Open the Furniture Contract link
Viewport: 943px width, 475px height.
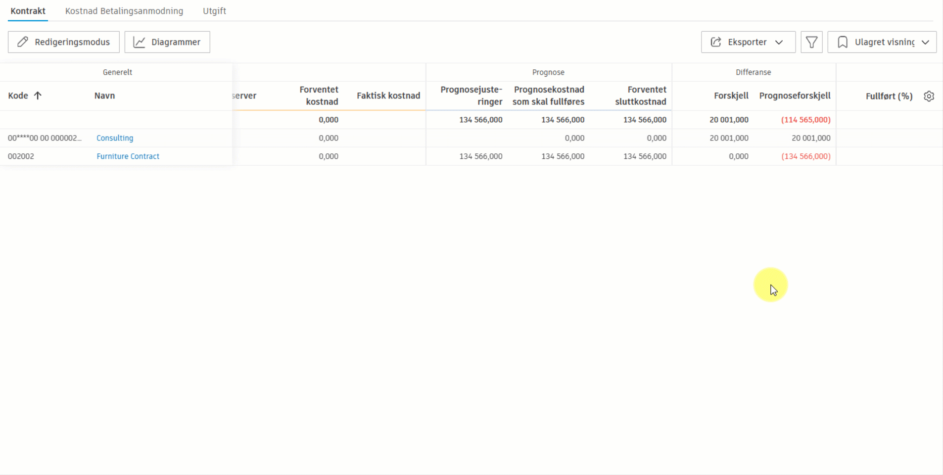[x=128, y=156]
